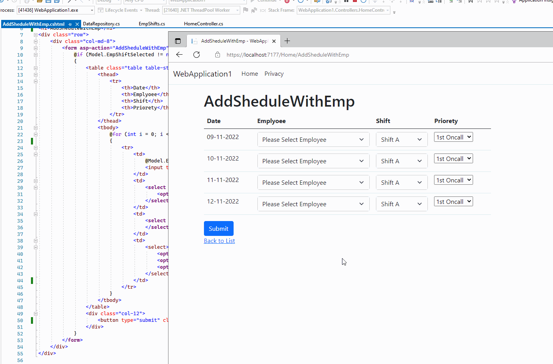Screen dimensions: 553x364
Task: Open Shift dropdown for 09-11-2022 row
Action: 402,139
